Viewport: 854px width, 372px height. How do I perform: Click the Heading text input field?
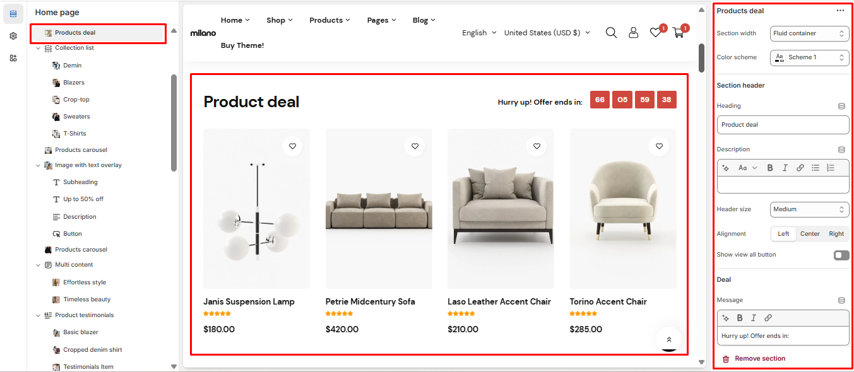pos(783,125)
